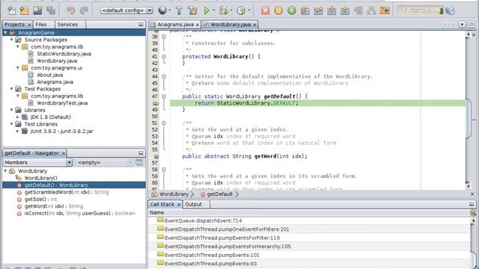Viewport: 479px width, 269px height.
Task: Toggle code fold at line 41
Action: tap(164, 57)
